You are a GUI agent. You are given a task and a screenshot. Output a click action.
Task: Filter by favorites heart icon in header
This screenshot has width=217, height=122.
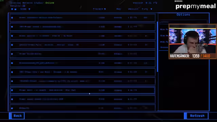(x=12, y=9)
